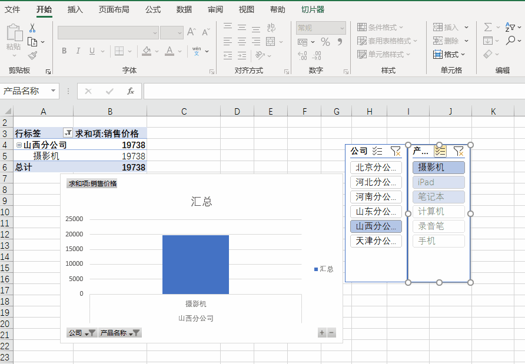The height and width of the screenshot is (364, 525).
Task: Click the Find magnifier icon
Action: (510, 41)
